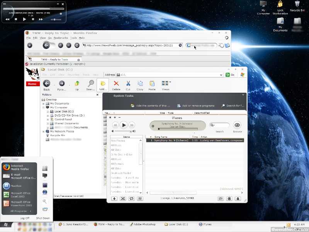Collapse My Computer in folder tree

tap(43, 107)
